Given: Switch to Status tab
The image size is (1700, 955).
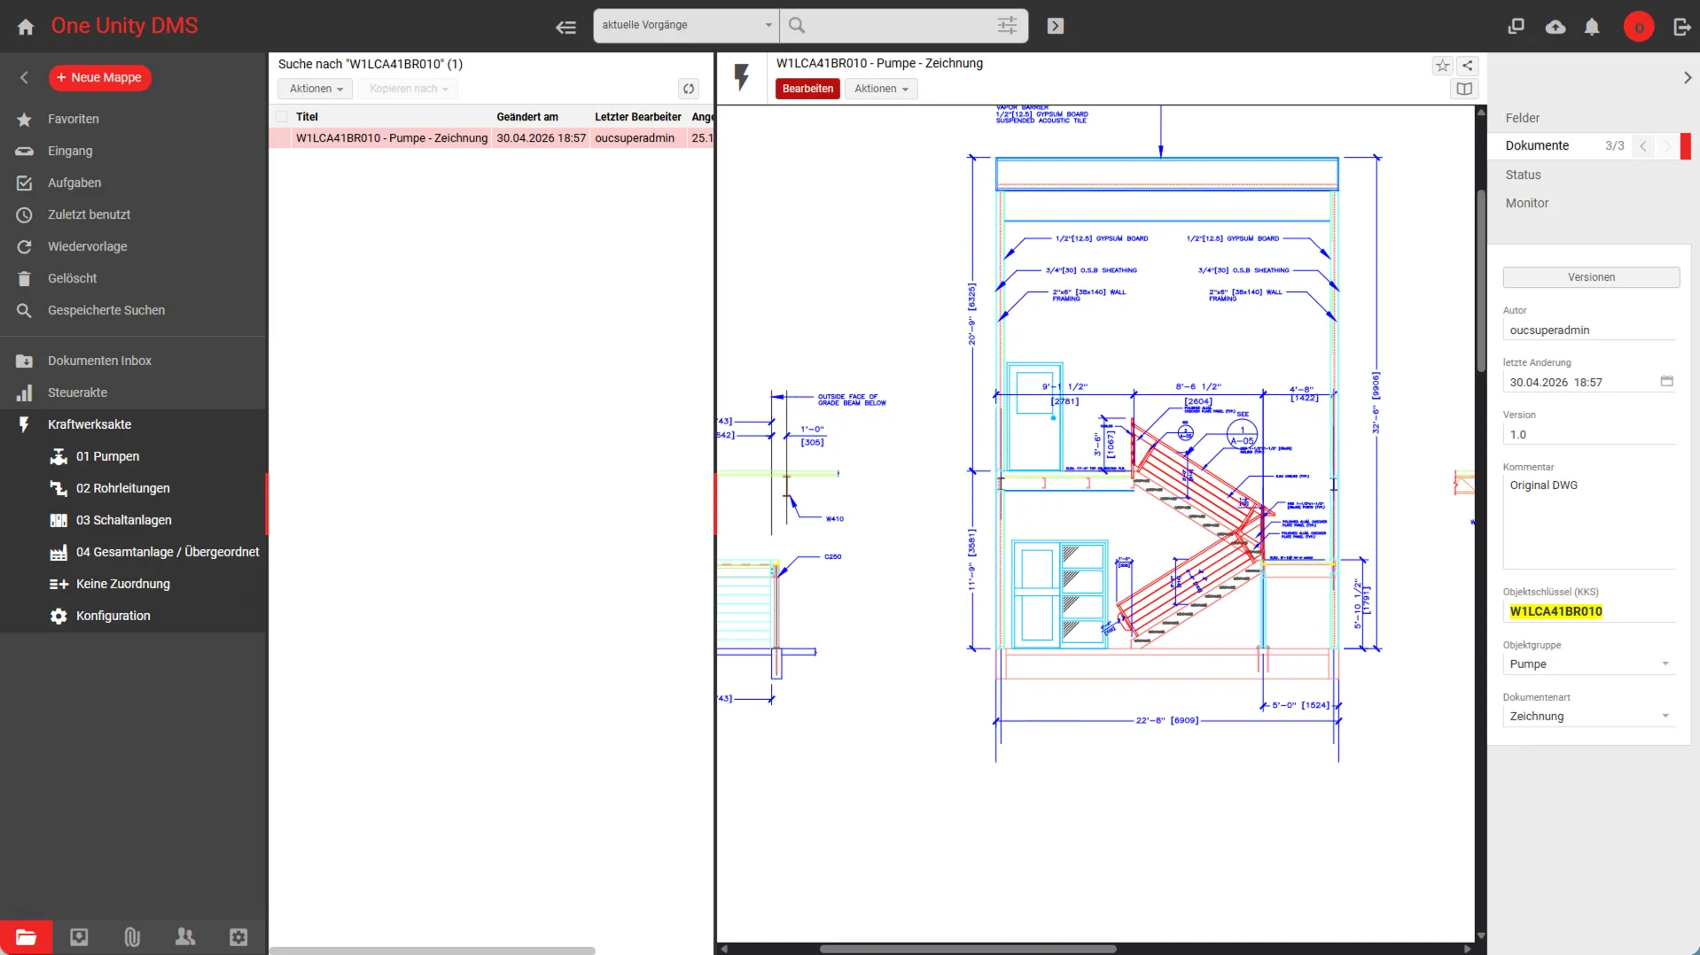Looking at the screenshot, I should (x=1523, y=175).
